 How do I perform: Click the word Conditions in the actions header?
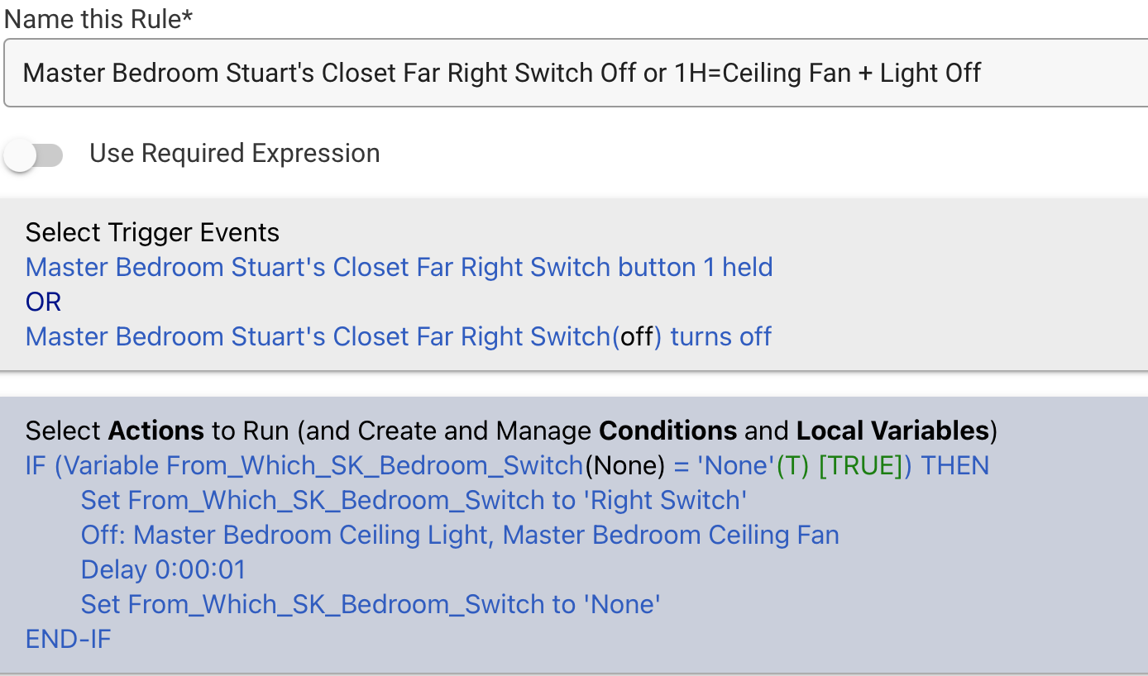(x=667, y=431)
